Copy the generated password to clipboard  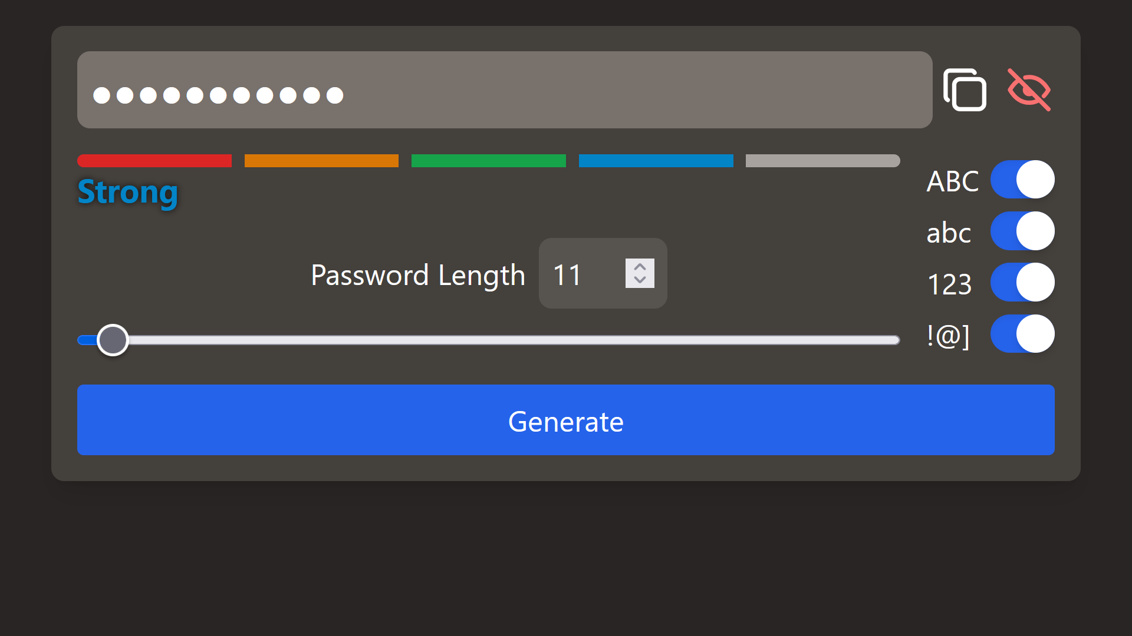click(966, 90)
